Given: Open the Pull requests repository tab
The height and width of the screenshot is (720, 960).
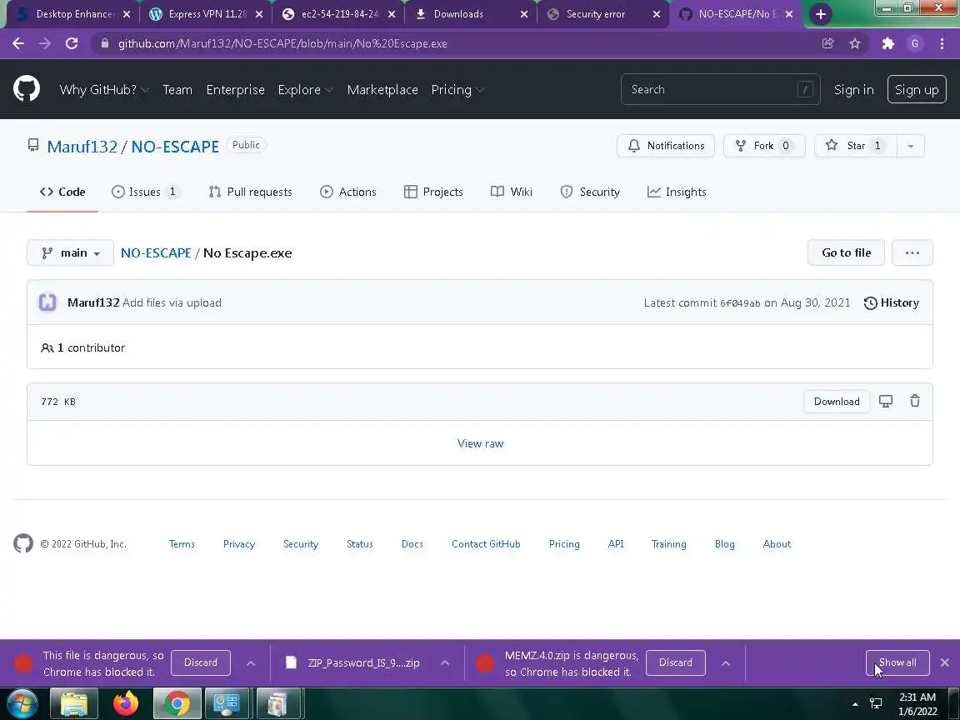Looking at the screenshot, I should 250,192.
